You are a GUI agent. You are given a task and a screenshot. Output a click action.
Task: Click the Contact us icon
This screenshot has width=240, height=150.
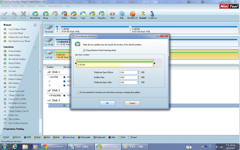coord(152,15)
